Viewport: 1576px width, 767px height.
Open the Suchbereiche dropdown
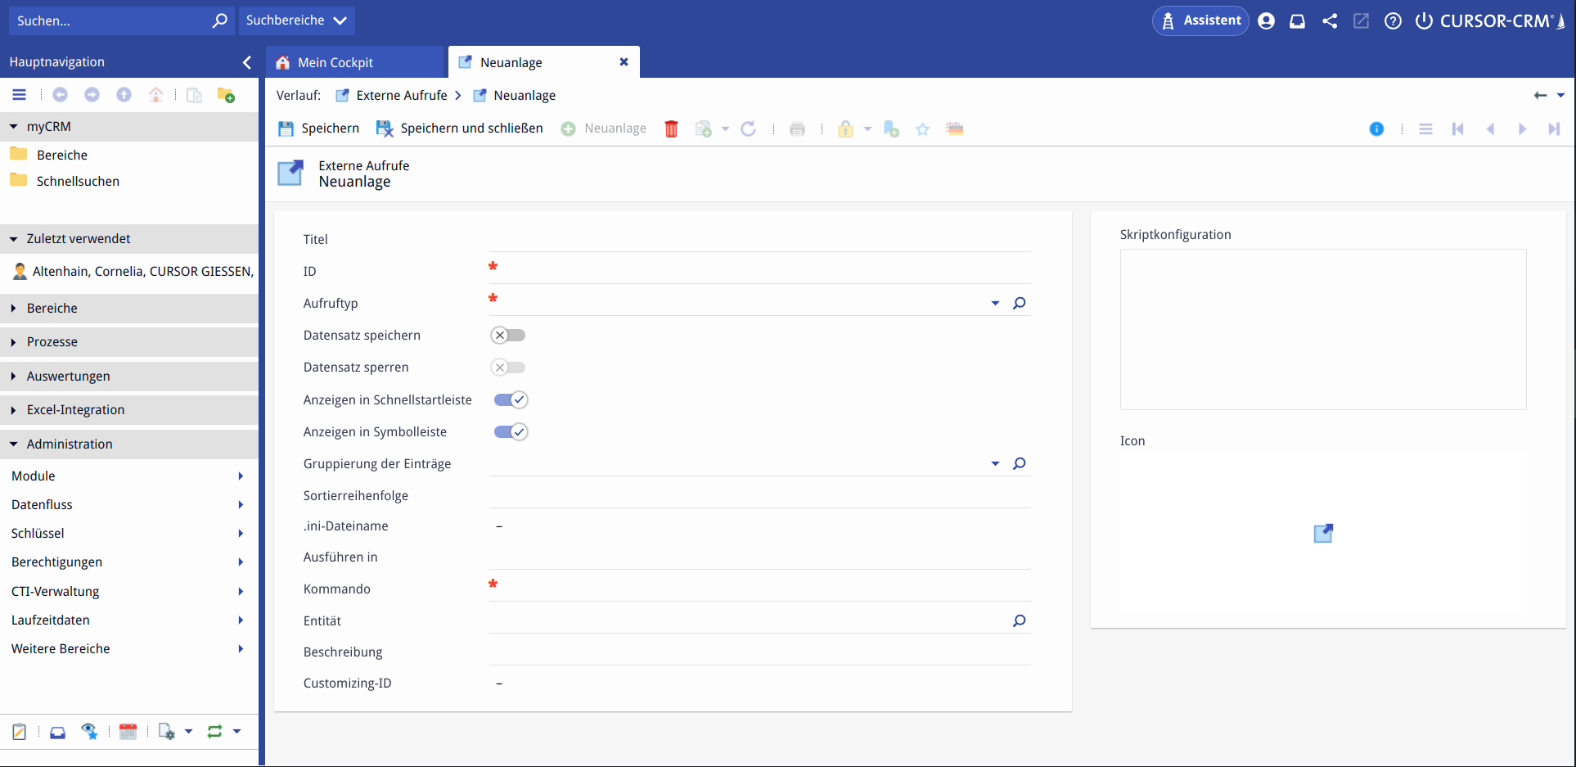coord(296,20)
